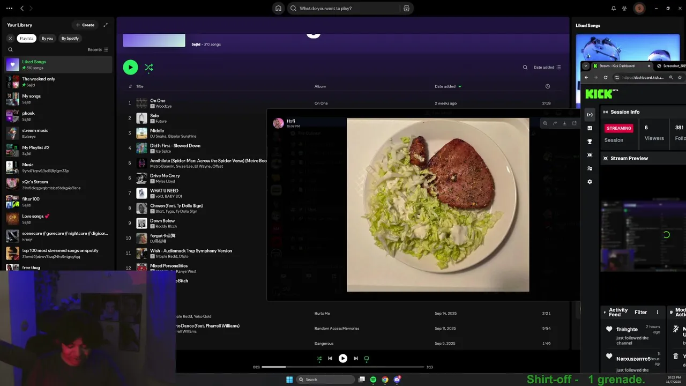Open the stream music playlist
The image size is (686, 386).
pos(58,133)
